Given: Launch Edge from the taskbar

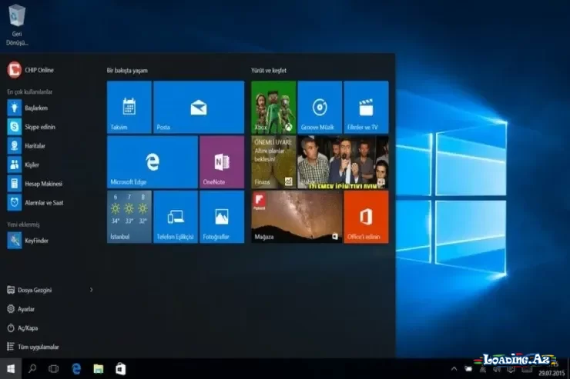Looking at the screenshot, I should coord(76,369).
